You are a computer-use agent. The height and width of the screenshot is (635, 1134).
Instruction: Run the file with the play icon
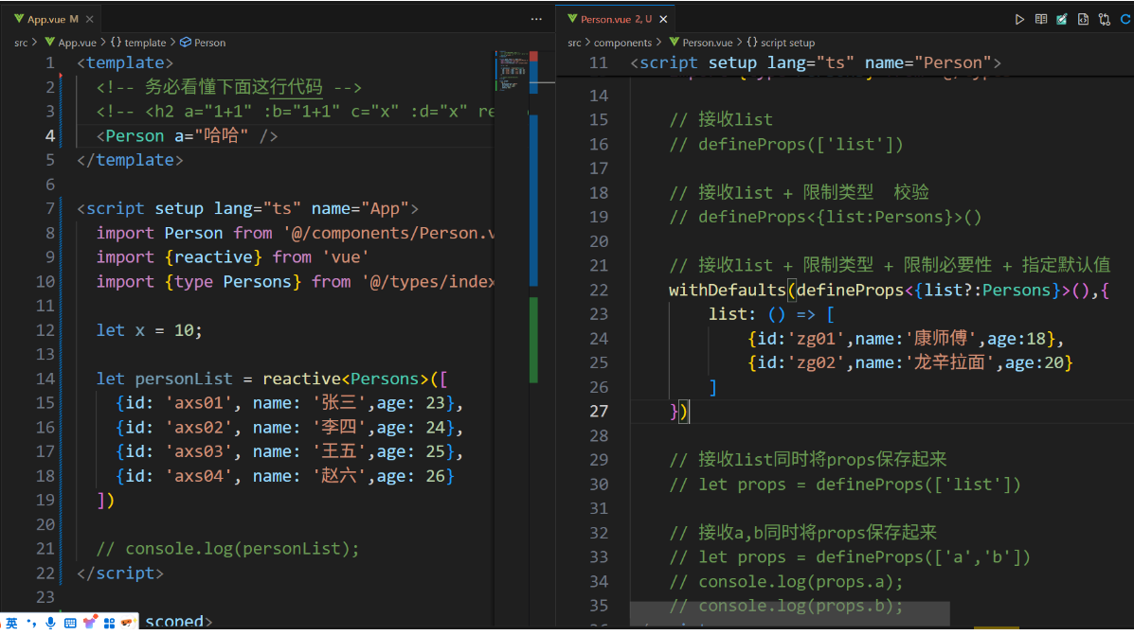tap(1019, 20)
